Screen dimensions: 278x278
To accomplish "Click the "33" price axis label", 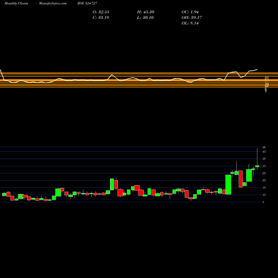I will click(264, 166).
